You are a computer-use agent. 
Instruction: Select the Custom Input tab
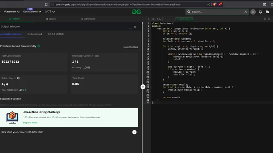tap(35, 34)
